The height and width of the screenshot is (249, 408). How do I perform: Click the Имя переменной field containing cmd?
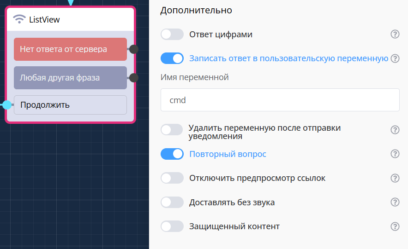[280, 100]
